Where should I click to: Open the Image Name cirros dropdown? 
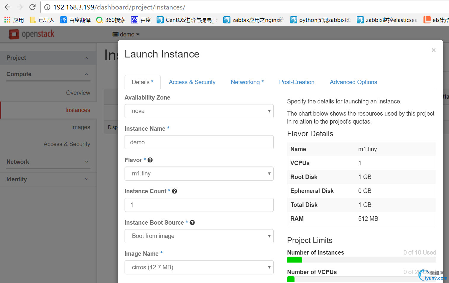click(x=199, y=267)
